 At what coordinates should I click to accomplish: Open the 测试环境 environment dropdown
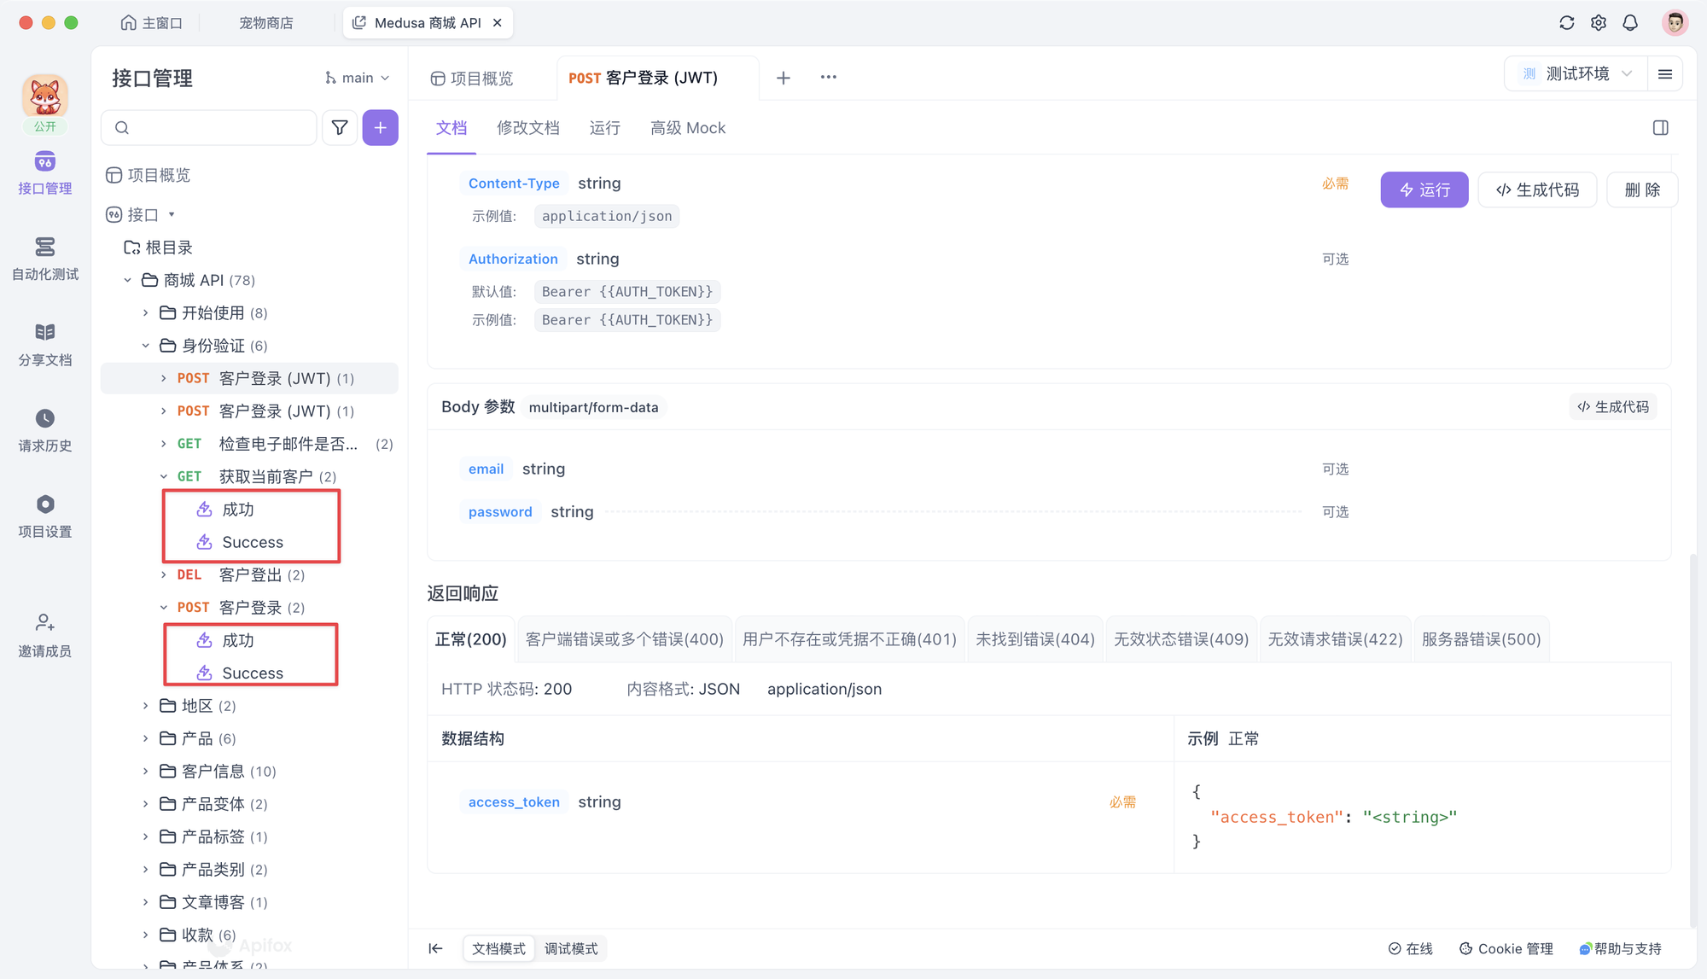pyautogui.click(x=1576, y=74)
